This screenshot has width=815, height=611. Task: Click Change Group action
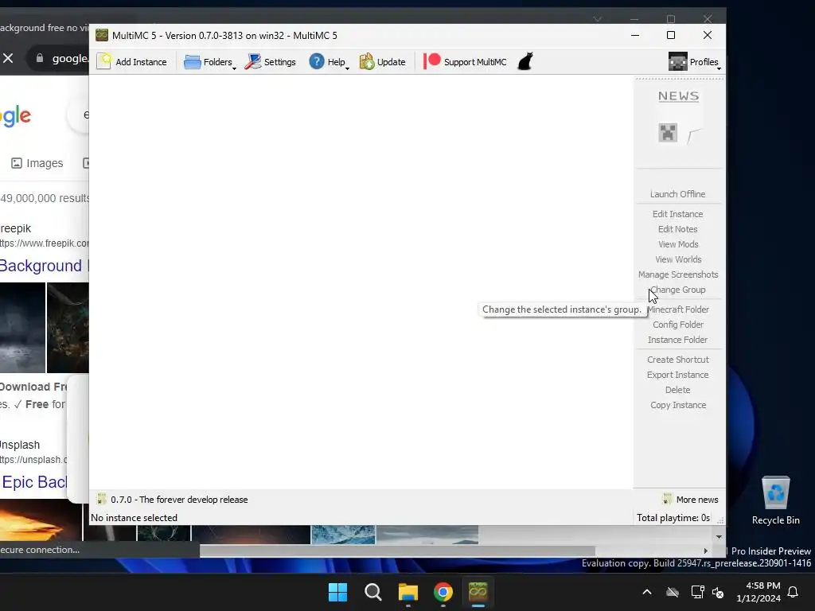tap(678, 290)
